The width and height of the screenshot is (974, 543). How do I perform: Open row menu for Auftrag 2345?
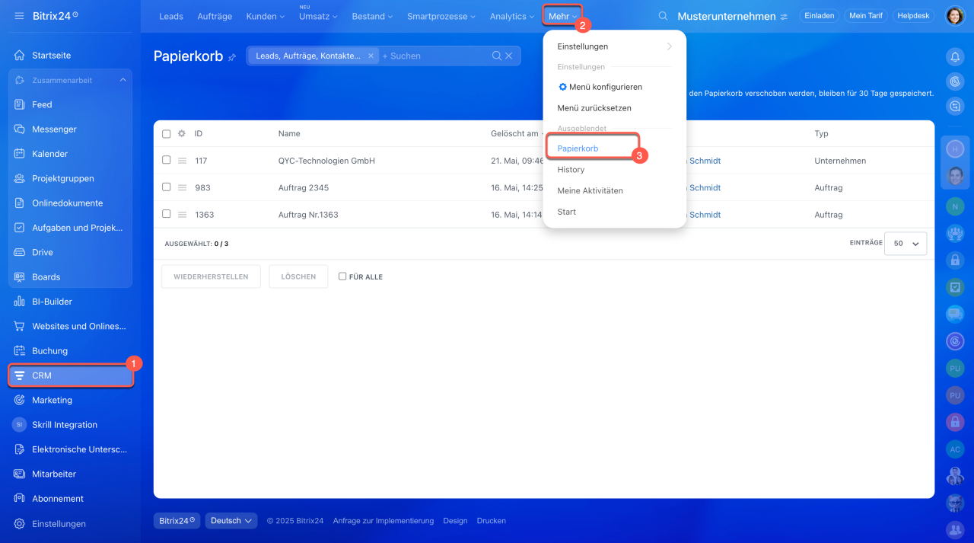pos(182,187)
